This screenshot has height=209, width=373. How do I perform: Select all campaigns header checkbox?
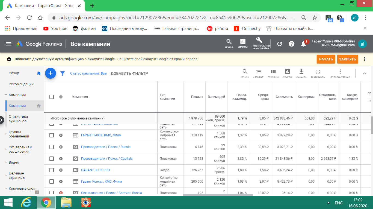pos(52,97)
